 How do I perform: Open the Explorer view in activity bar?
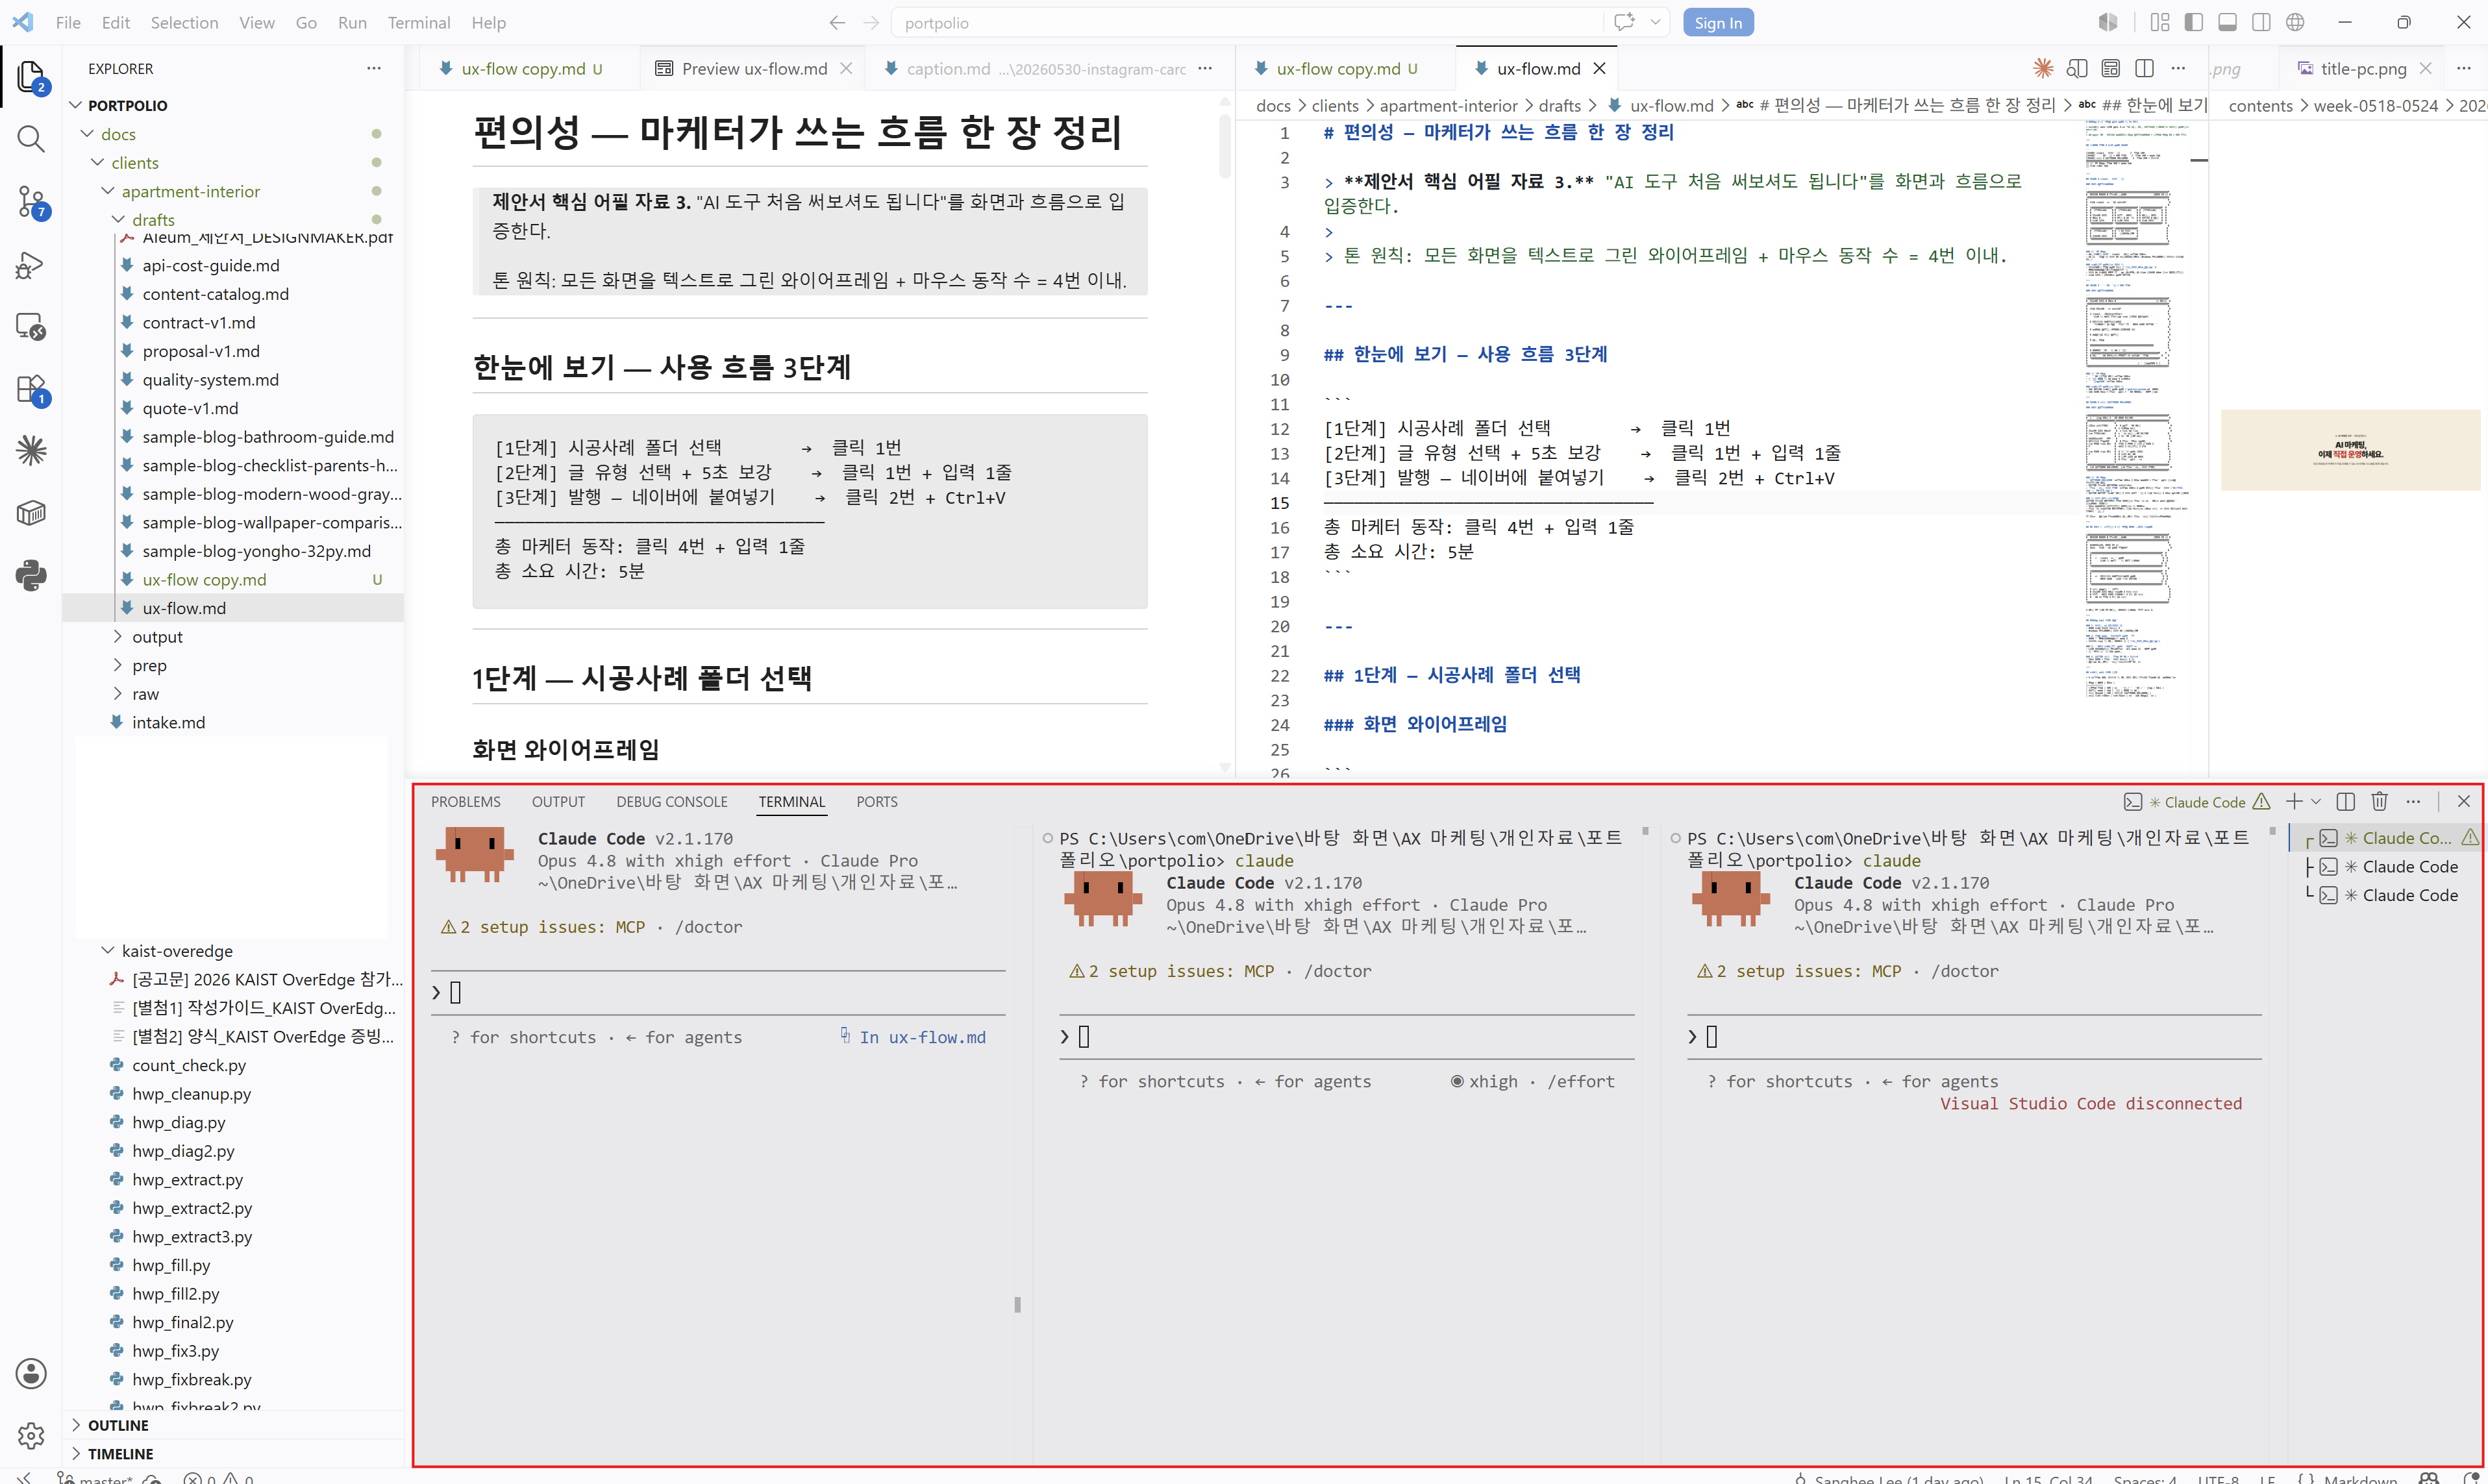tap(31, 77)
